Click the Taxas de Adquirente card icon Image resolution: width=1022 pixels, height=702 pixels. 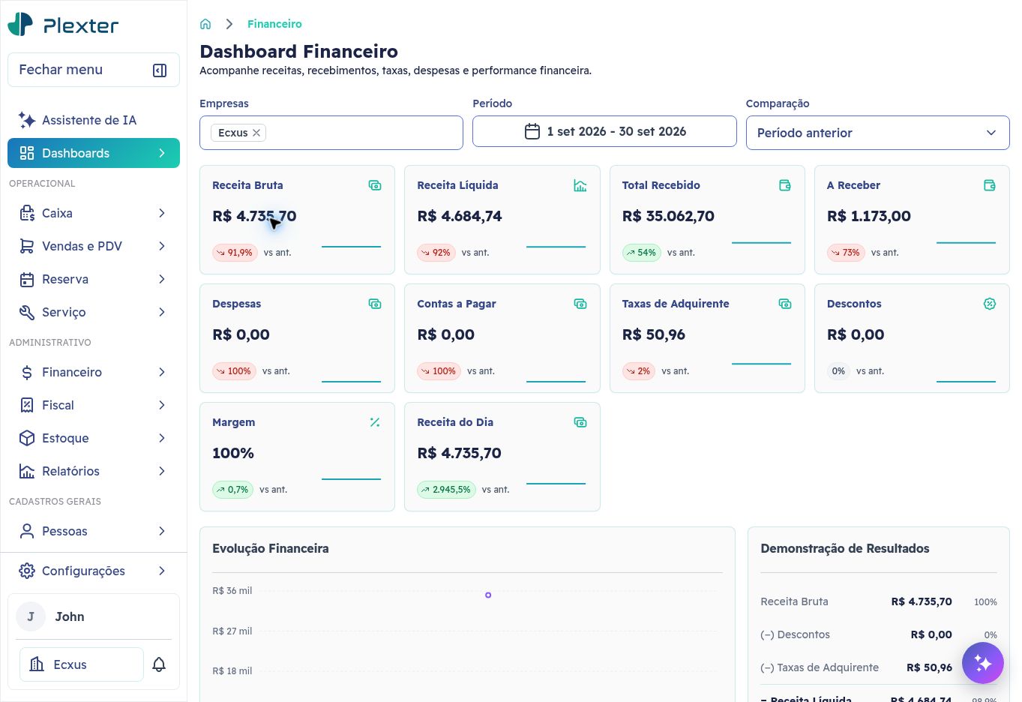click(785, 304)
